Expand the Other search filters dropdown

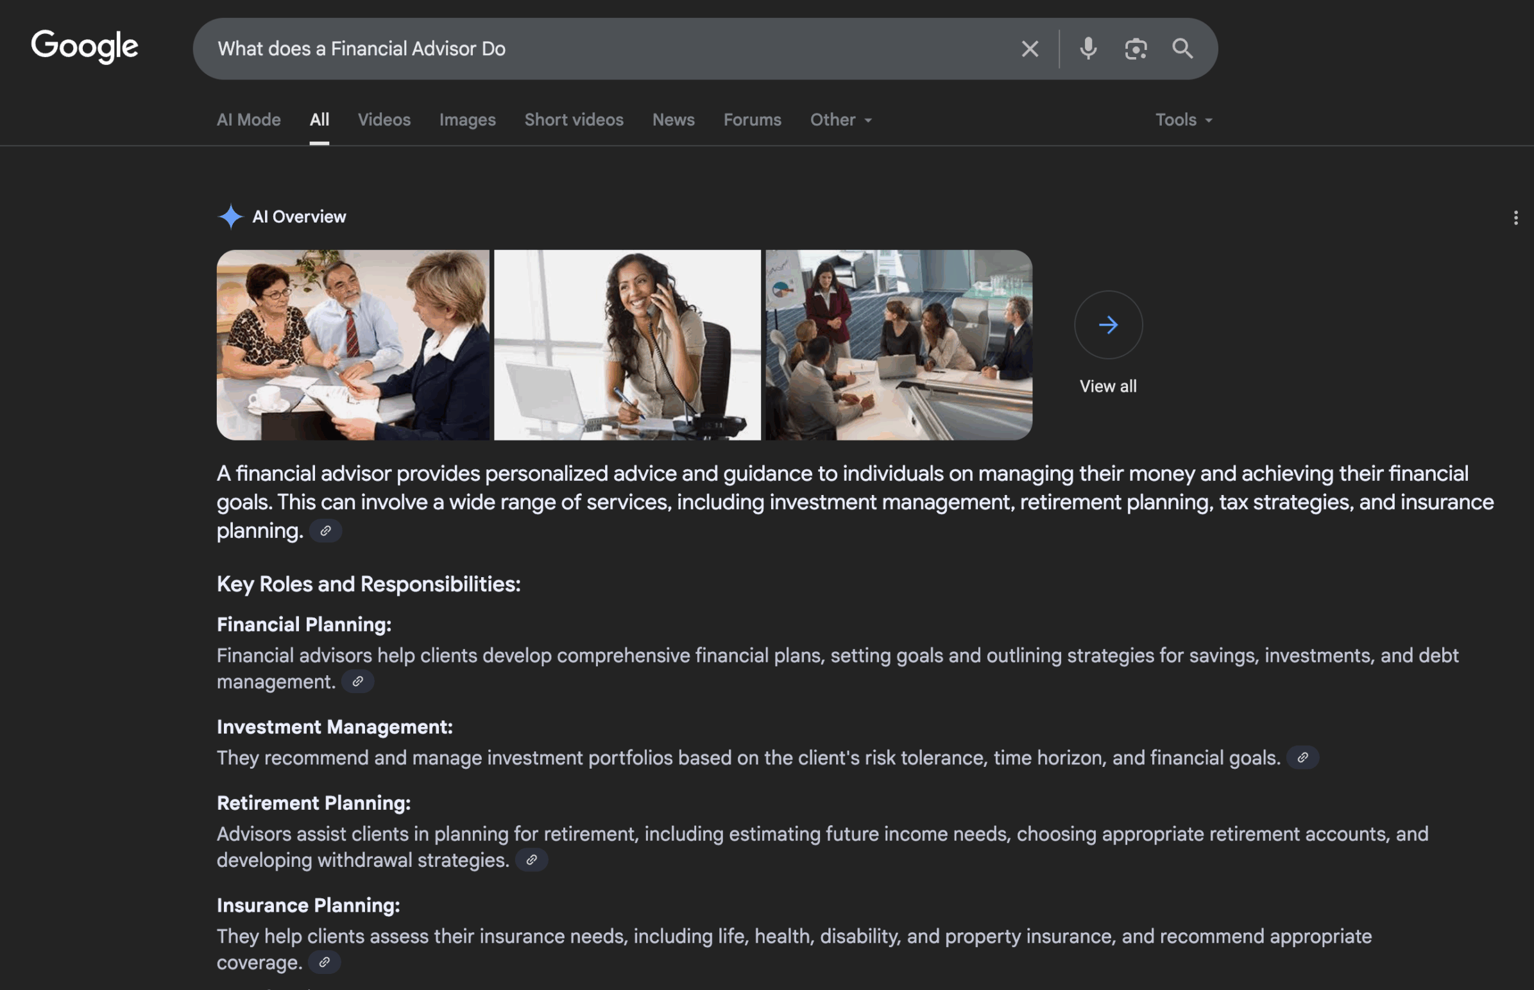[x=840, y=119]
